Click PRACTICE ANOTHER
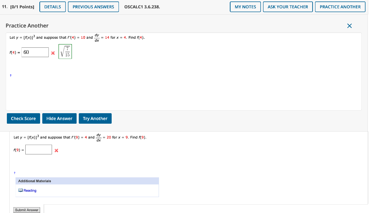Viewport: 370px width, 213px height. (340, 7)
